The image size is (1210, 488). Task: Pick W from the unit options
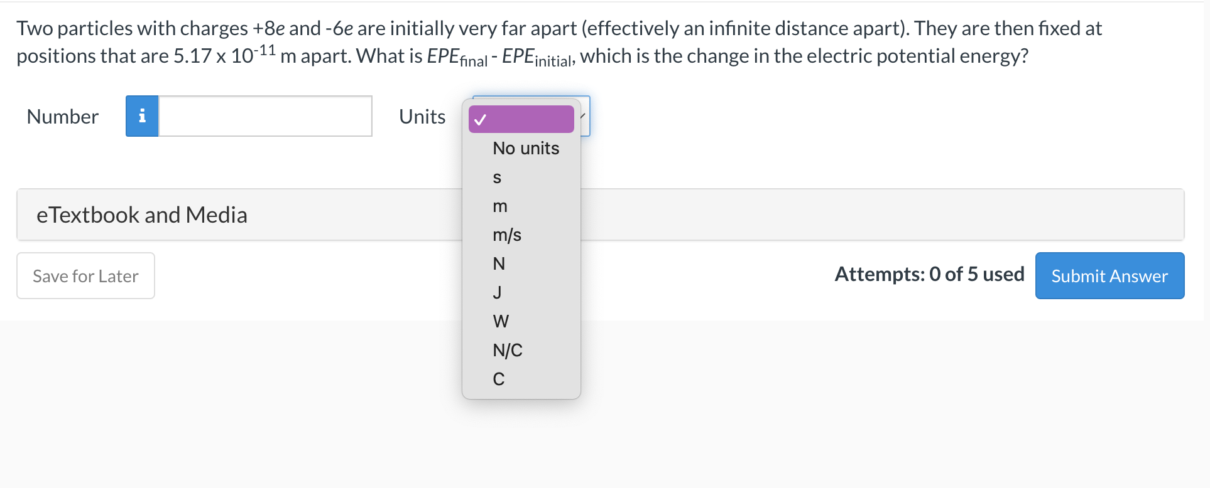(500, 321)
